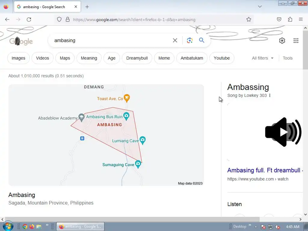Click the Toast Ave. Co cafe marker
The height and width of the screenshot is (231, 308).
point(127,98)
